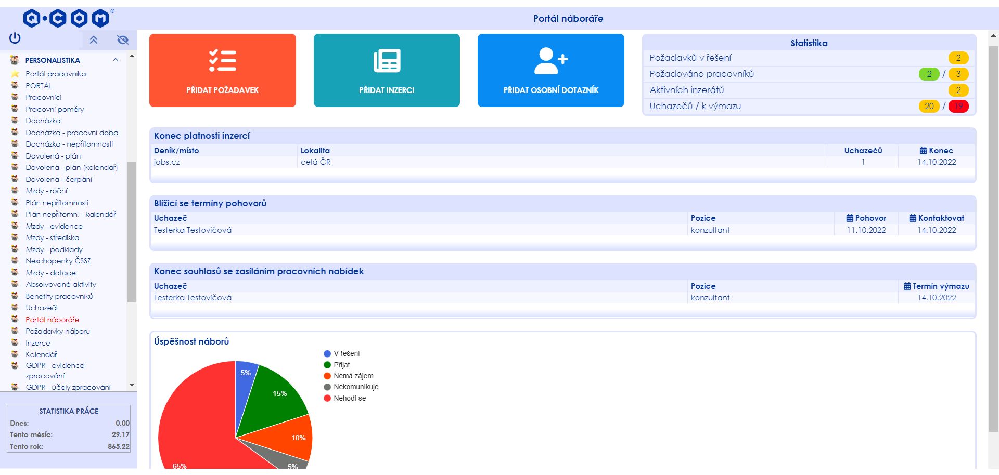The image size is (999, 475).
Task: Click Aktivních inzerátů count badge
Action: click(x=958, y=90)
